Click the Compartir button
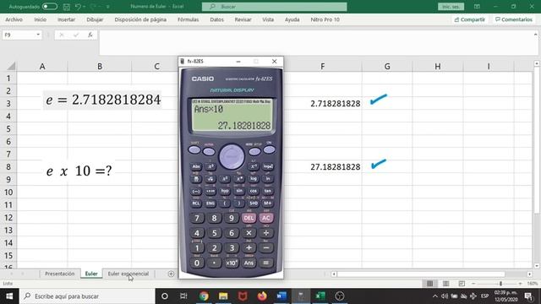 click(x=470, y=19)
